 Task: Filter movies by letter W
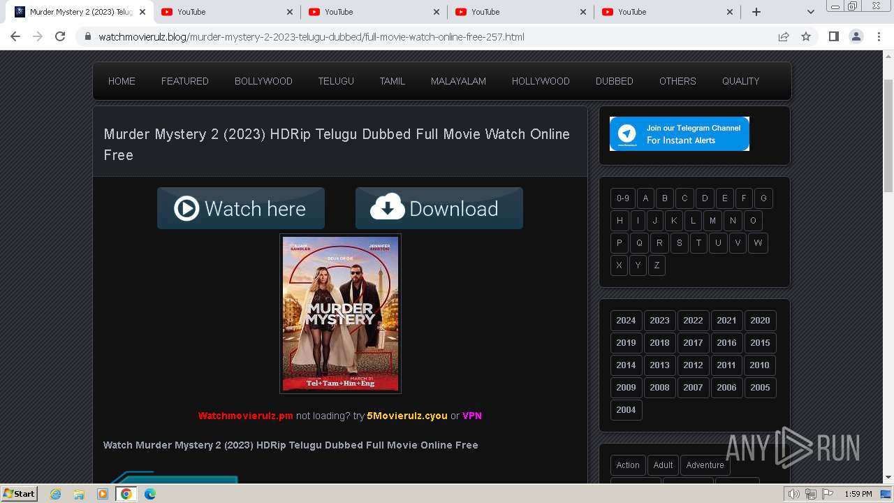pyautogui.click(x=758, y=243)
